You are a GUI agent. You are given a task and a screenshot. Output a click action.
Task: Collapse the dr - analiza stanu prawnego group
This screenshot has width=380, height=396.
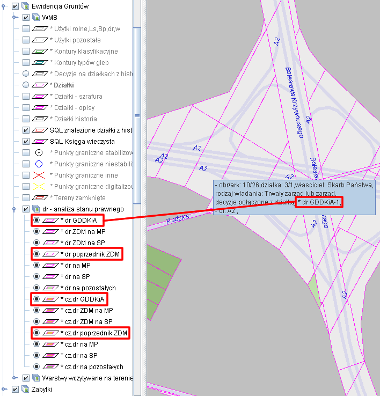click(16, 209)
